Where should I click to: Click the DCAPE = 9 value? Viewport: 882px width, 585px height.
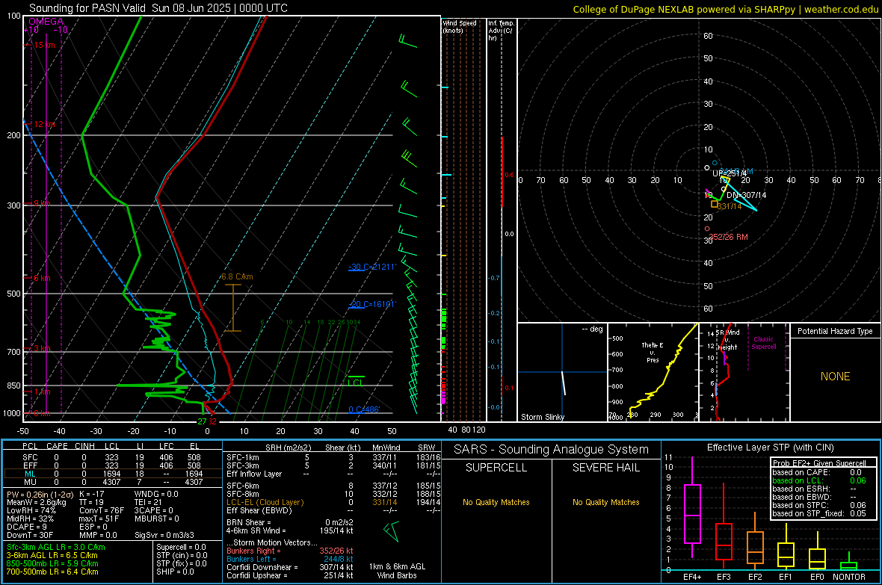[x=27, y=527]
